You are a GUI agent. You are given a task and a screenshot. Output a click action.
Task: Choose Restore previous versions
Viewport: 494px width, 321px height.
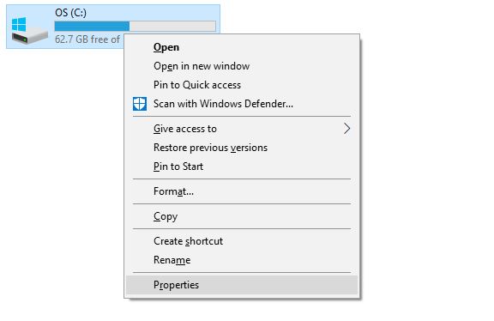coord(242,148)
